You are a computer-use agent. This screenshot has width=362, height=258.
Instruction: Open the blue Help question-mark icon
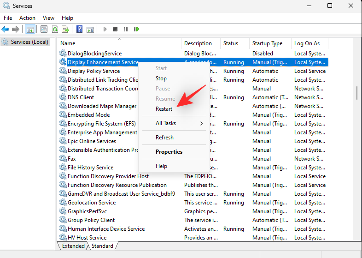[x=79, y=29]
